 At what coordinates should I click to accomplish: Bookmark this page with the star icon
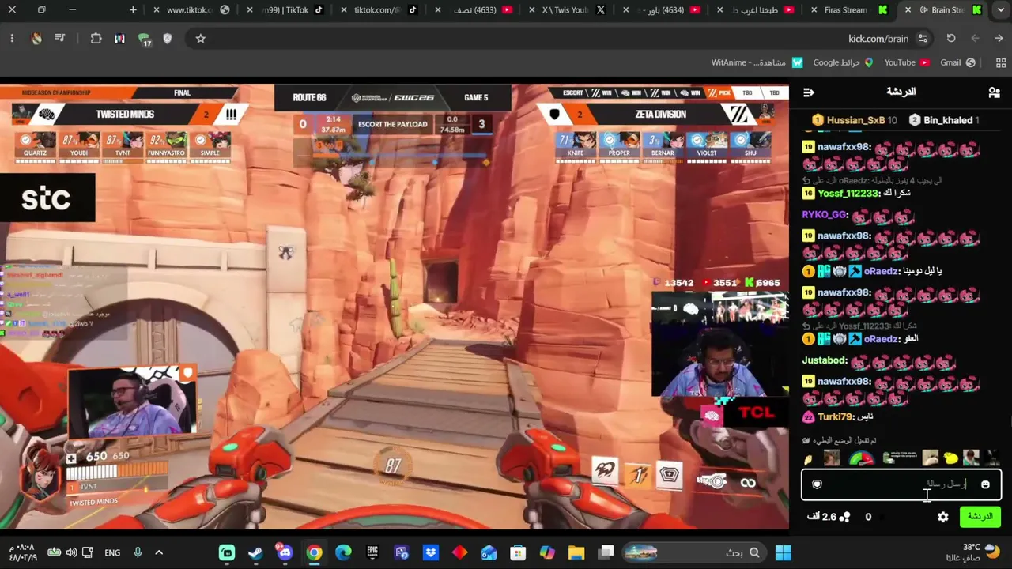[x=201, y=38]
